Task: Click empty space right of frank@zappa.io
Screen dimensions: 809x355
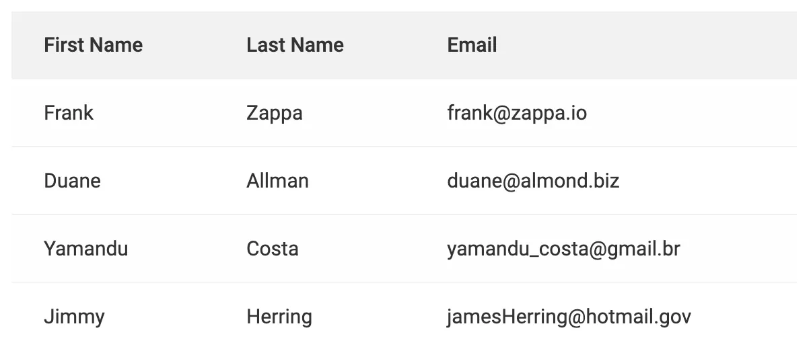Action: click(x=693, y=113)
